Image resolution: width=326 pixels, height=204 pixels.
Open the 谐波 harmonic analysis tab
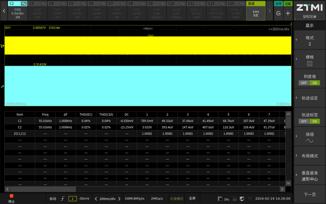tap(256, 10)
